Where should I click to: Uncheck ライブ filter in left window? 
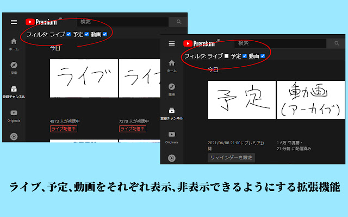coord(69,34)
